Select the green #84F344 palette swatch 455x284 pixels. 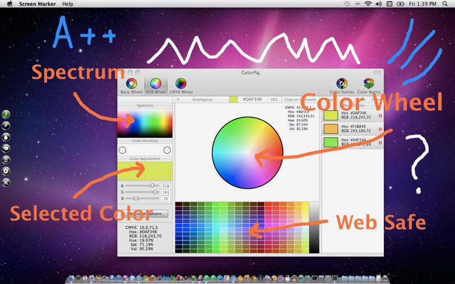click(331, 143)
